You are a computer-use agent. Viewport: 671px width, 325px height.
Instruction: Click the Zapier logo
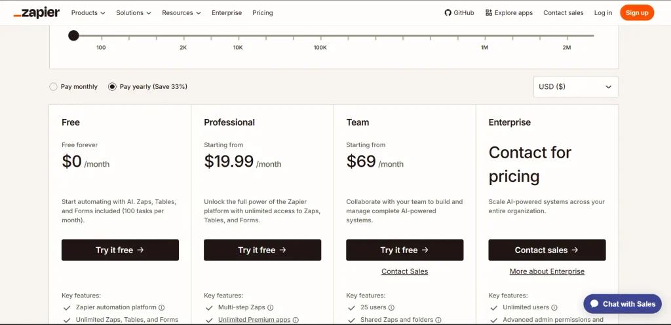37,13
